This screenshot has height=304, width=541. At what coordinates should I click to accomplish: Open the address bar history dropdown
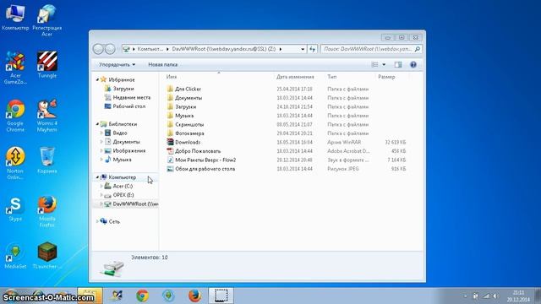303,49
